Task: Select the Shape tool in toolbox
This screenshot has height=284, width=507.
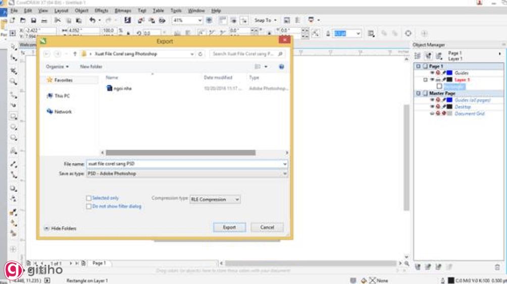Action: tap(13, 58)
